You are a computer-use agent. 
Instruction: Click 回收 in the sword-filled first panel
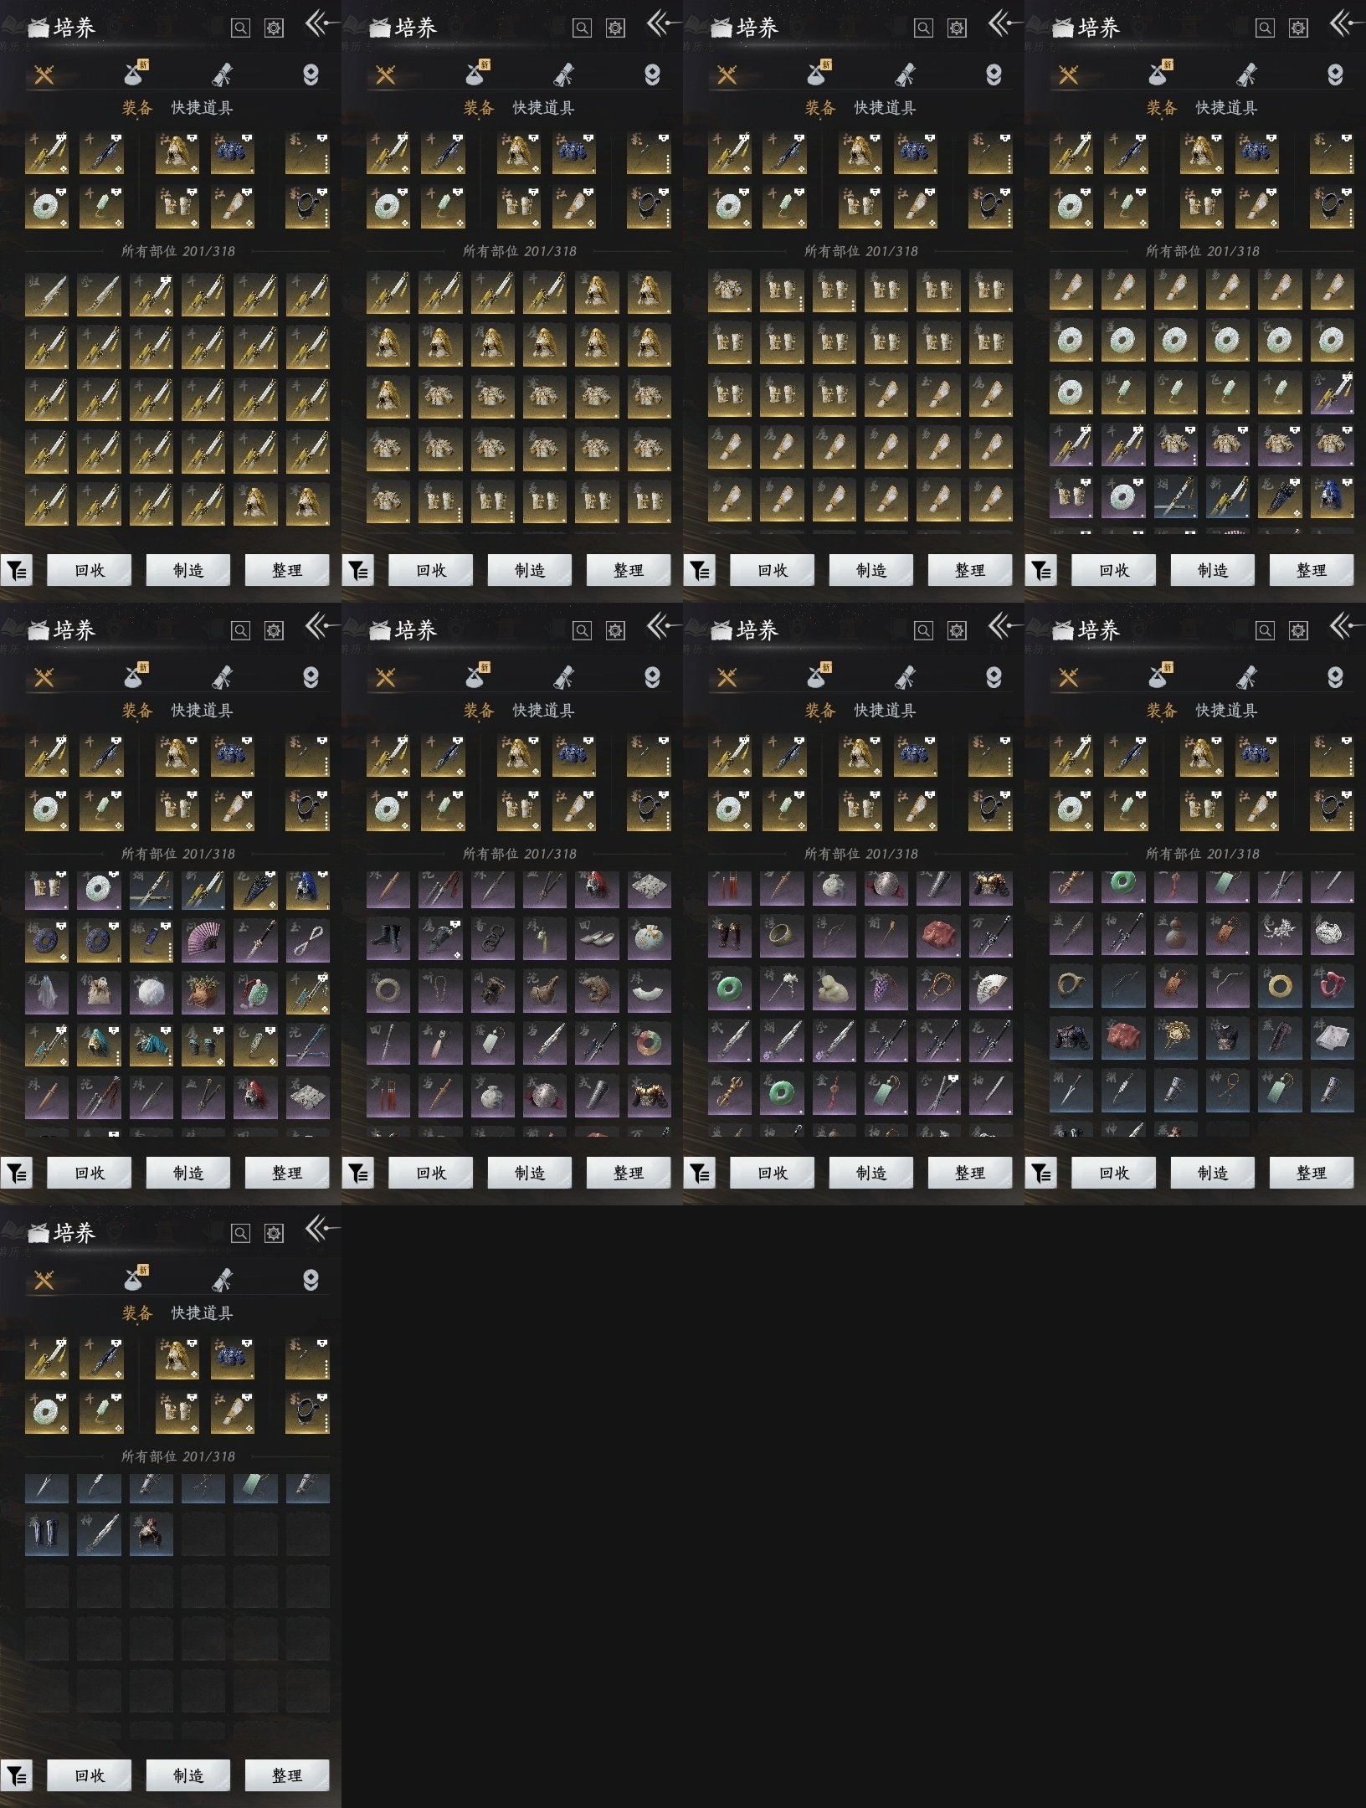pos(89,570)
